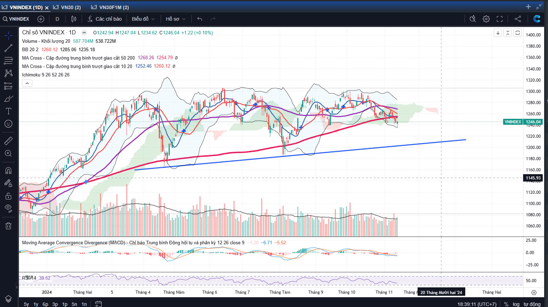Add a new chart tab with plus
The width and height of the screenshot is (548, 307).
point(528,7)
